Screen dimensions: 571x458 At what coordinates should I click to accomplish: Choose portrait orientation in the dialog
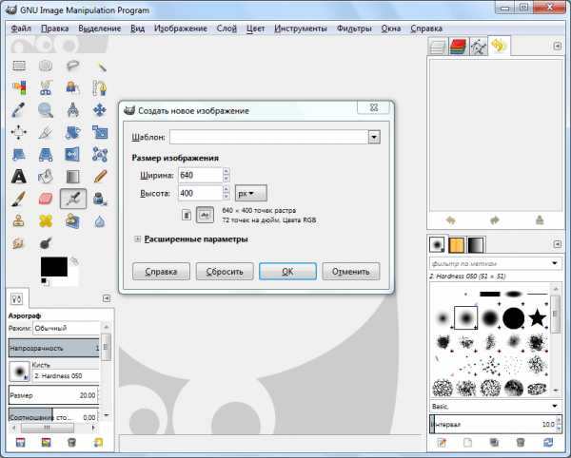click(x=187, y=215)
